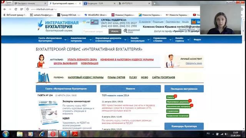The height and width of the screenshot is (138, 246).
Task: Reload the page with refresh icon
Action: (16, 9)
